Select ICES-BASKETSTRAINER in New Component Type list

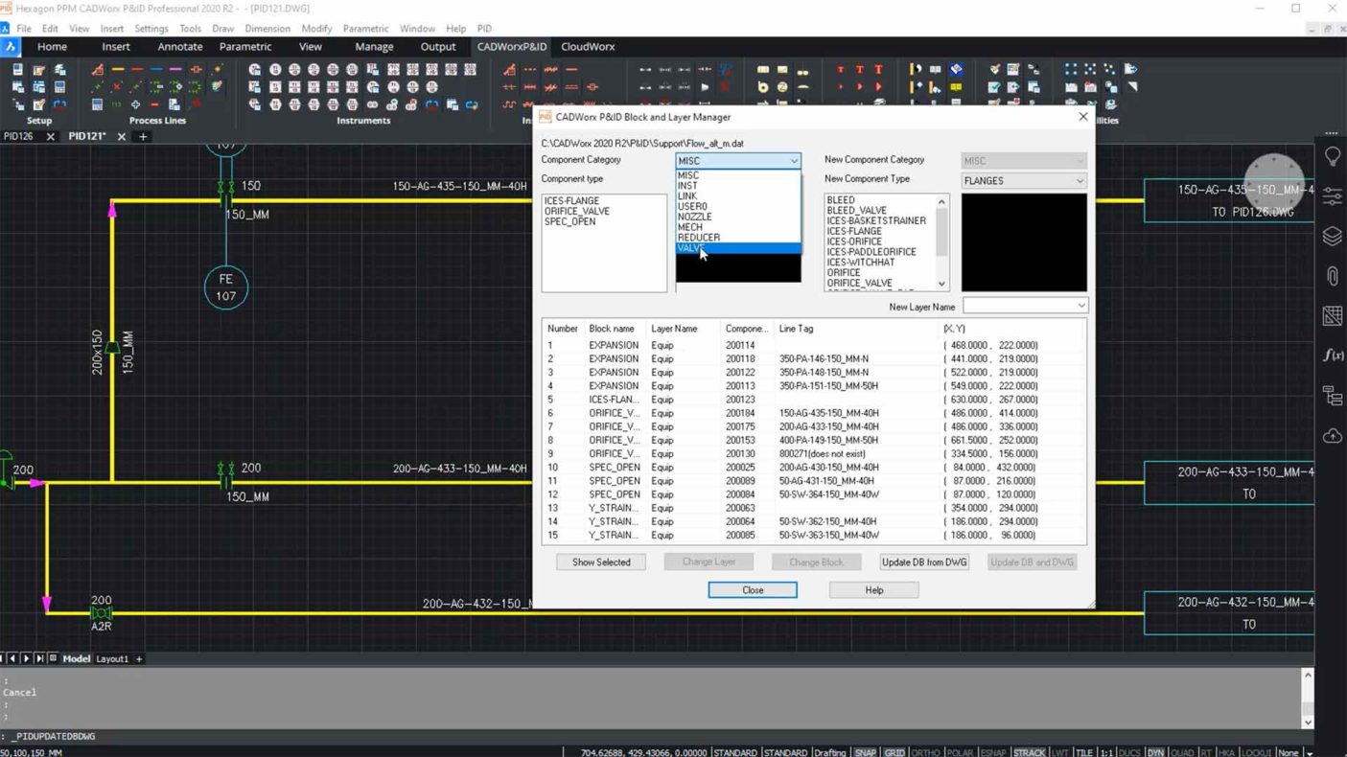coord(876,220)
